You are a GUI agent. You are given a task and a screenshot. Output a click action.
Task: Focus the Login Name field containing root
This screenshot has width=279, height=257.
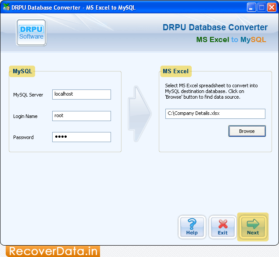(x=82, y=116)
